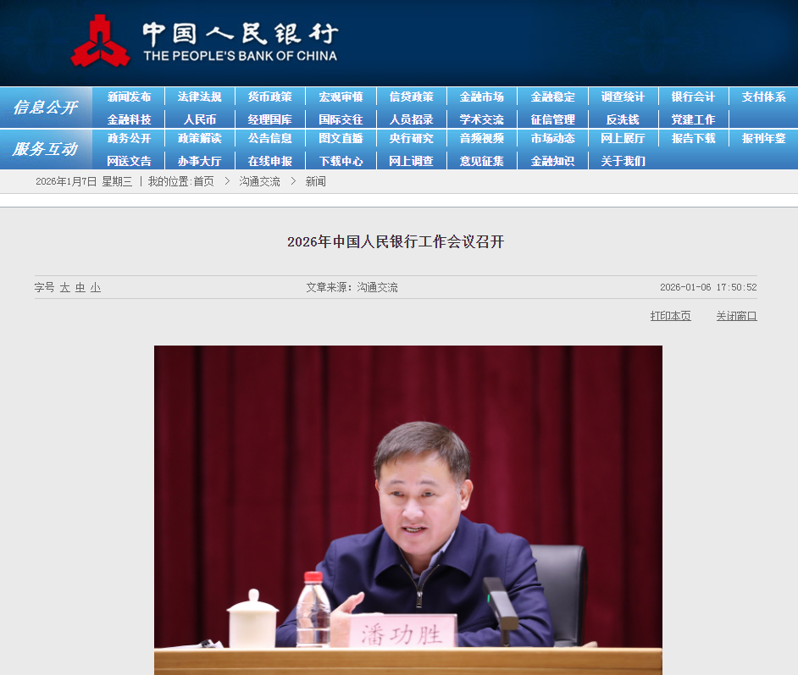This screenshot has height=675, width=798.
Task: Take the 网上调查 online survey
Action: 411,160
